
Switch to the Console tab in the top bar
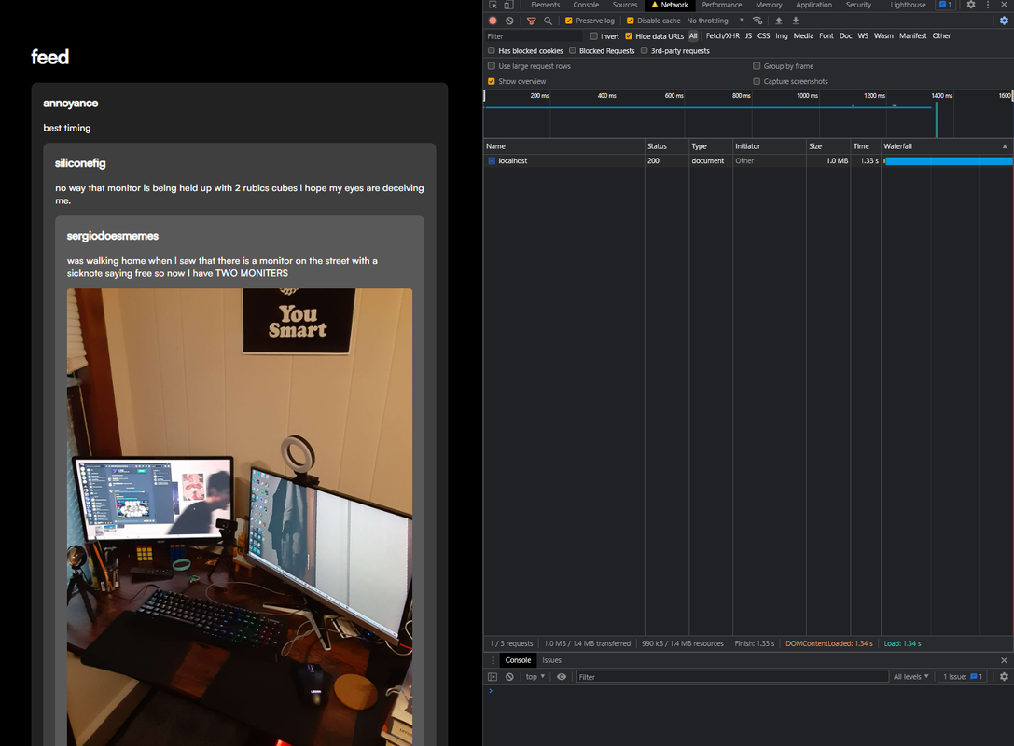(586, 5)
